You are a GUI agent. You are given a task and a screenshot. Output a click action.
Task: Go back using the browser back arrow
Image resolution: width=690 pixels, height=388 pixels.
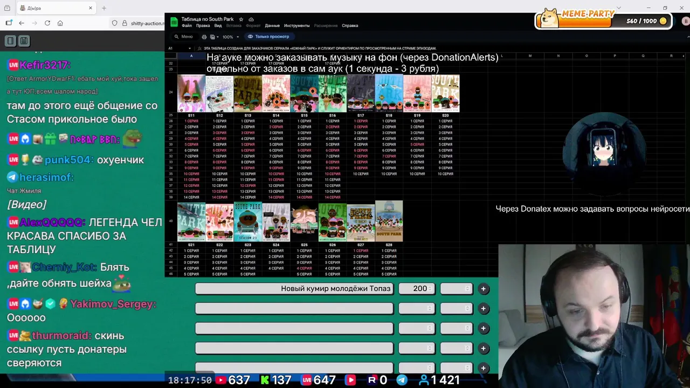[x=22, y=23]
